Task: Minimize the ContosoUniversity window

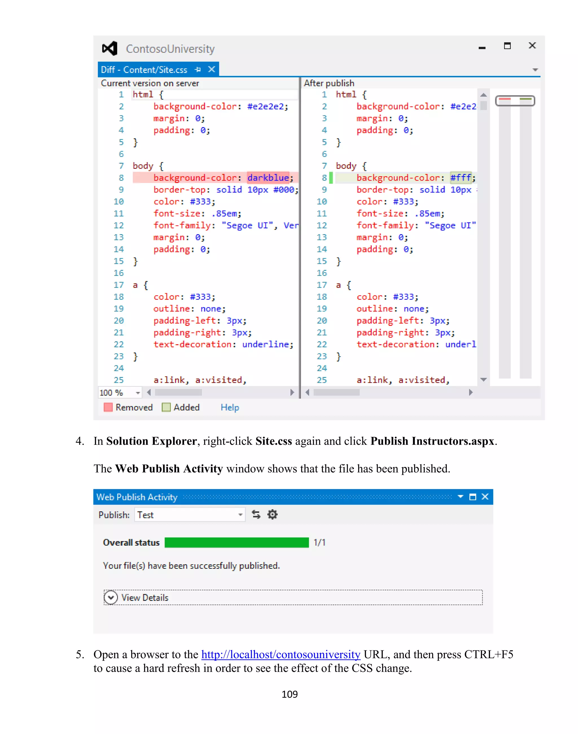Action: click(x=482, y=48)
